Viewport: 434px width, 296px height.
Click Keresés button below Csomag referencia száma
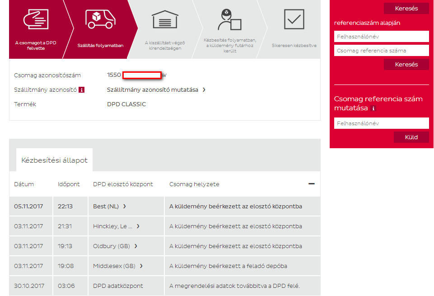pos(406,65)
